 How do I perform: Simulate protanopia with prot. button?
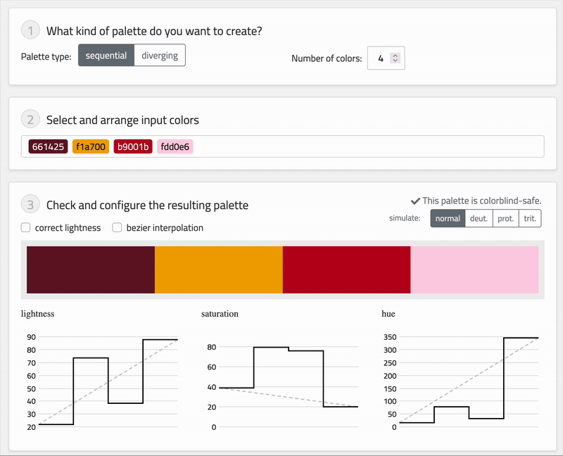[x=505, y=219]
